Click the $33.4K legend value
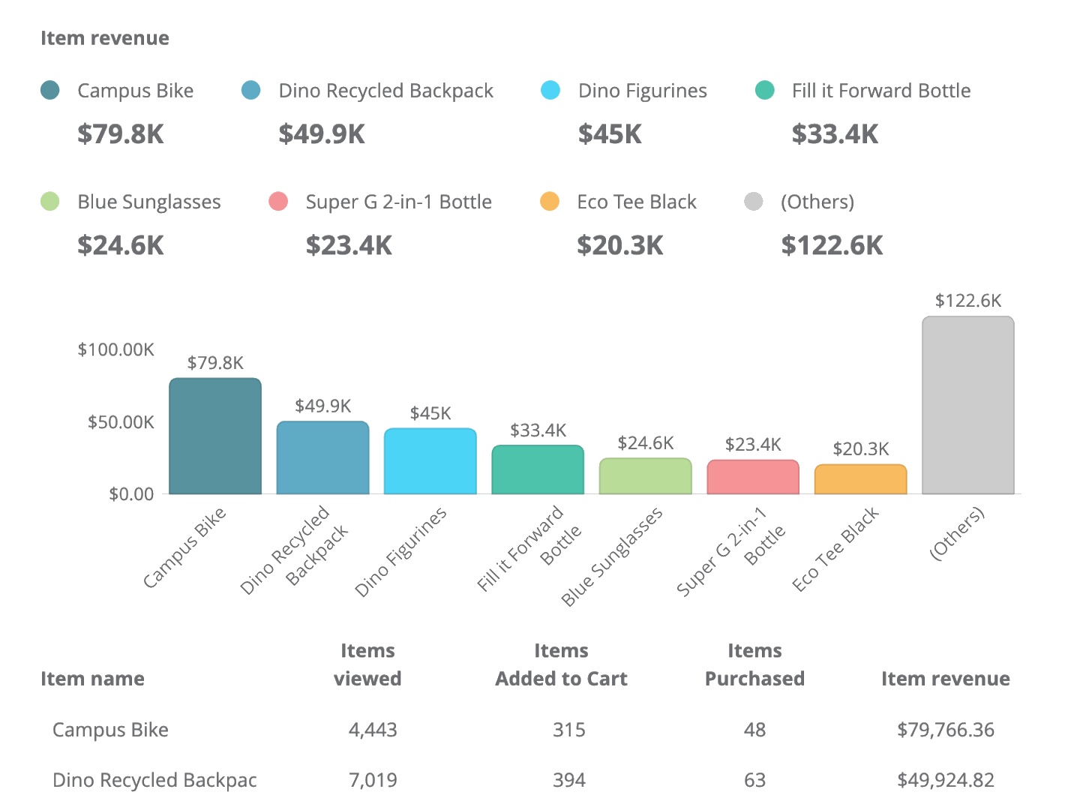Screen dimensions: 1080x810 click(835, 134)
